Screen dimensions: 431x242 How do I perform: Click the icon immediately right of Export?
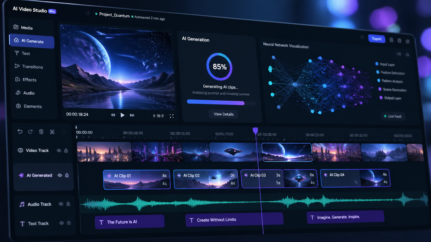pyautogui.click(x=391, y=40)
